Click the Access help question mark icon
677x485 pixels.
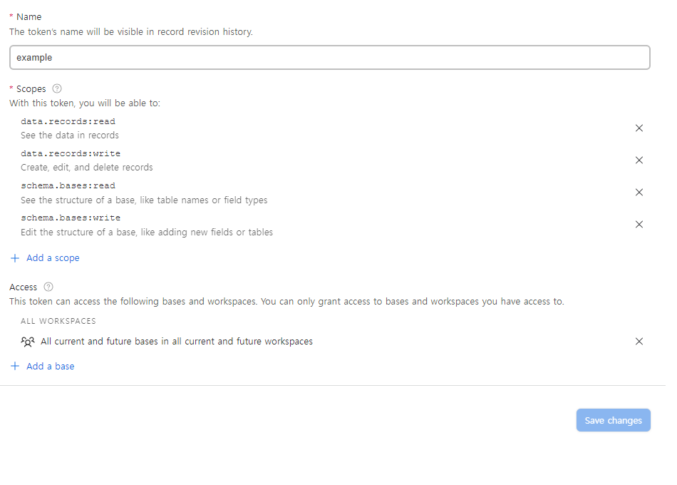[48, 287]
